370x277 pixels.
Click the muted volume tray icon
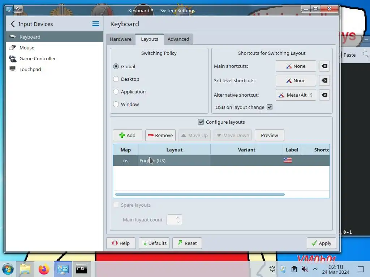click(305, 269)
